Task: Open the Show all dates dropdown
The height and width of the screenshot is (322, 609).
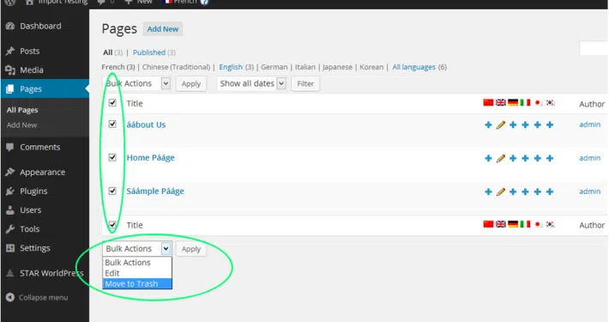Action: pos(251,83)
